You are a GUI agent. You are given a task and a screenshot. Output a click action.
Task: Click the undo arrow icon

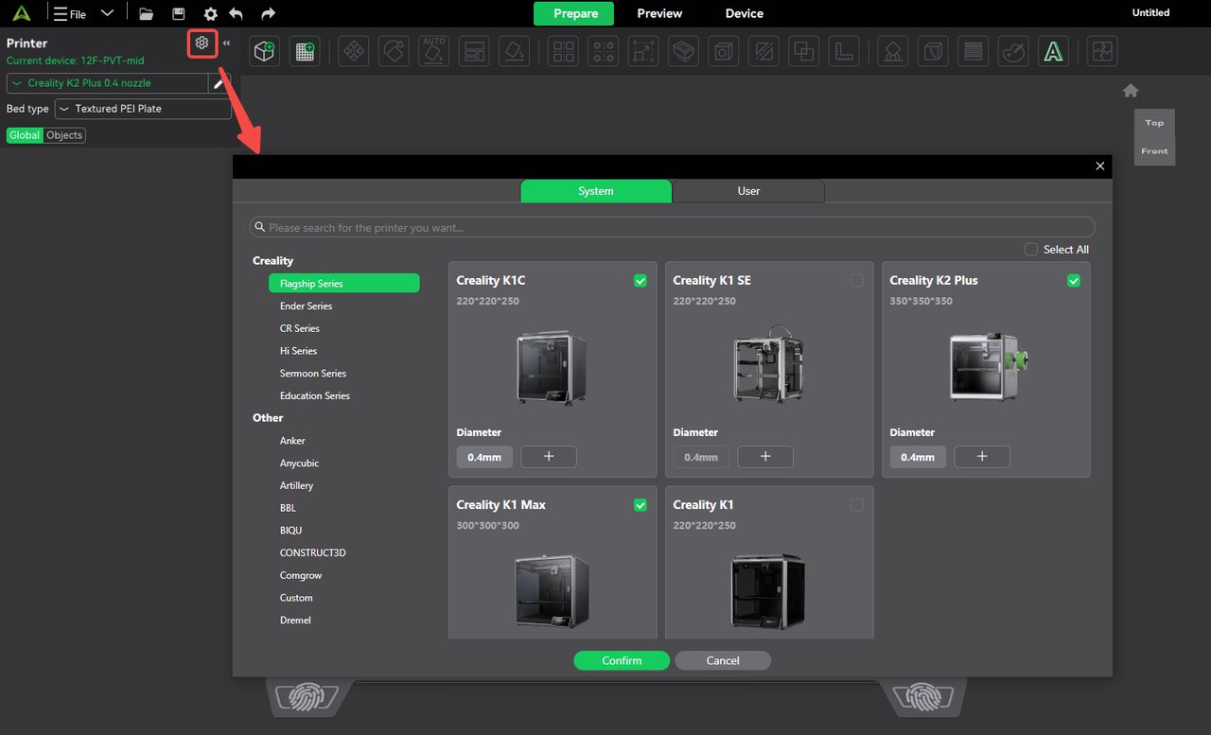click(x=237, y=14)
